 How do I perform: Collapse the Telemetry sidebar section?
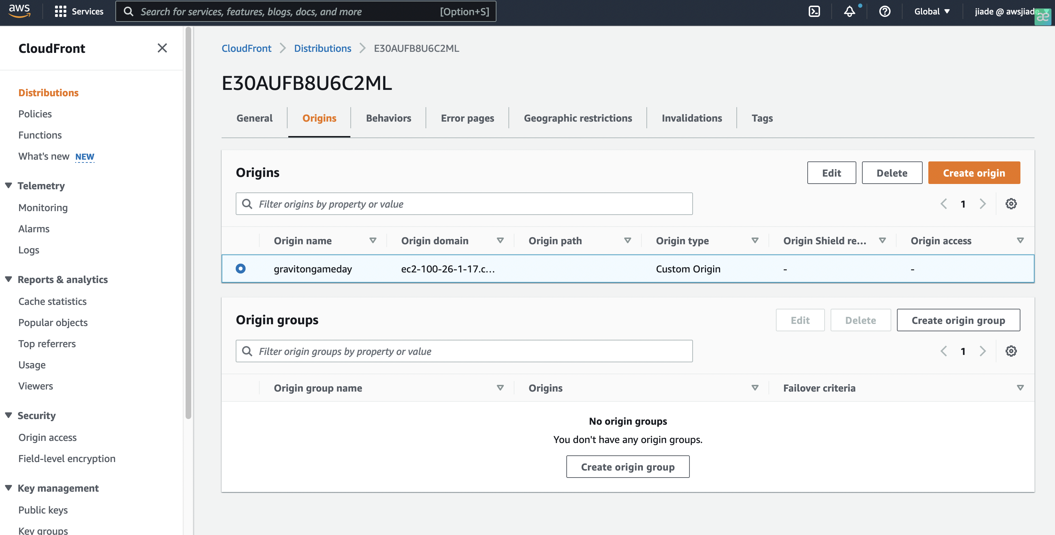8,186
